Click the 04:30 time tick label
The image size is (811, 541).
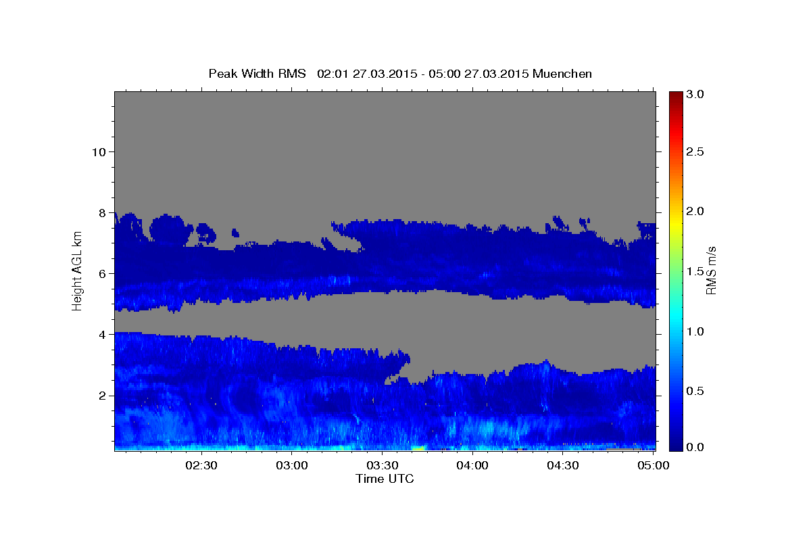(x=563, y=465)
